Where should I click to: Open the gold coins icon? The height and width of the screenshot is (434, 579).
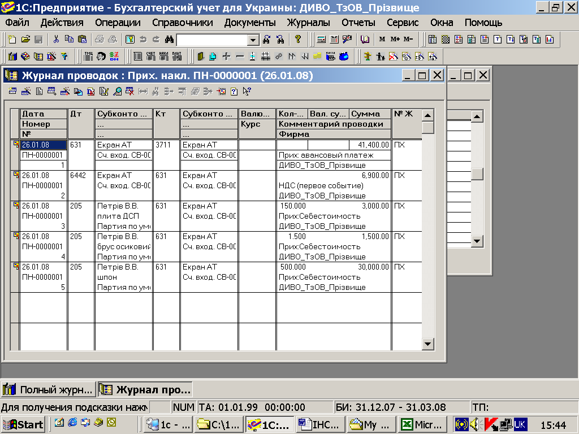tap(318, 56)
